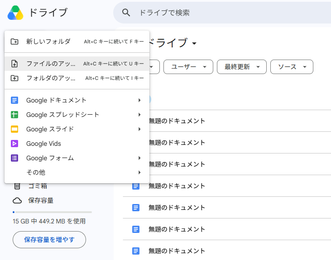This screenshot has height=260, width=331.
Task: Click the Google フォーム icon
Action: coord(14,158)
